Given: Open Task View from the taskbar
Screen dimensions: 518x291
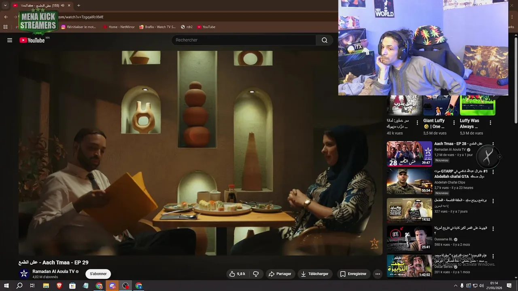Looking at the screenshot, I should (32, 286).
